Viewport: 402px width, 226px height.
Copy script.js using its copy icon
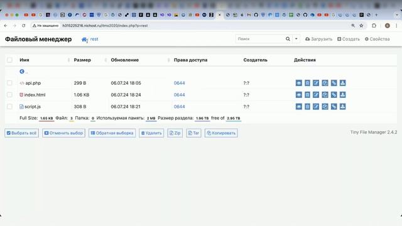pos(325,107)
